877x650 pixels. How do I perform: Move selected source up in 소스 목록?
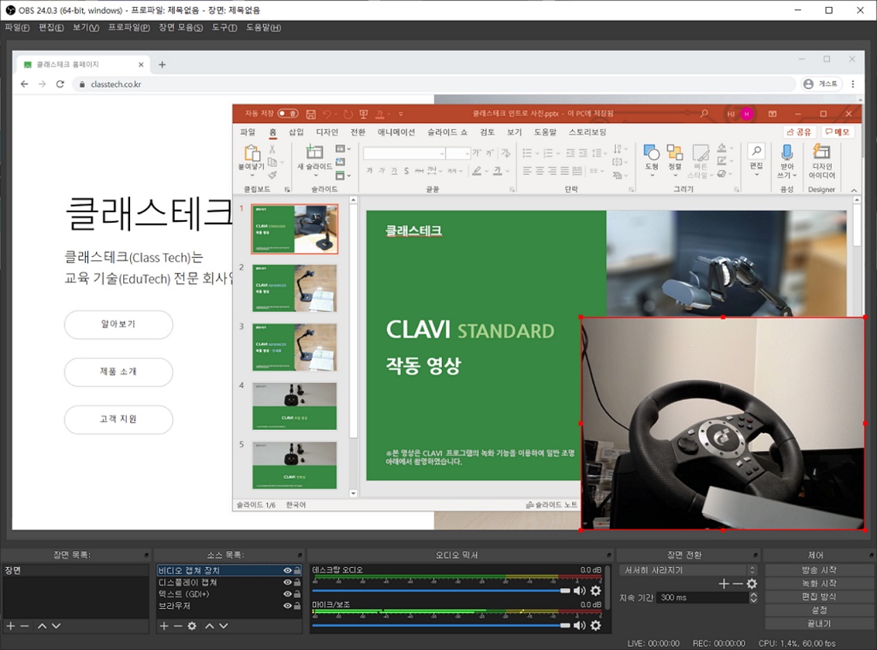click(x=210, y=626)
